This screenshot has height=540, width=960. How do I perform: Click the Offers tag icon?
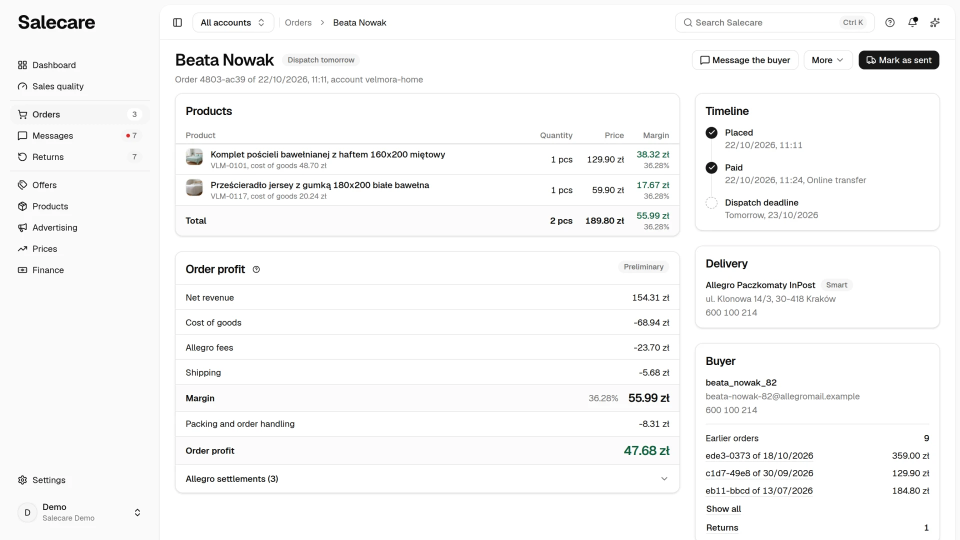[22, 185]
